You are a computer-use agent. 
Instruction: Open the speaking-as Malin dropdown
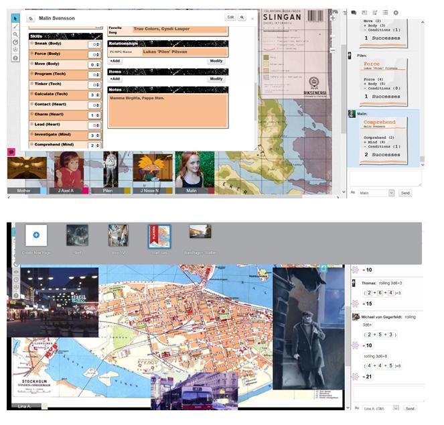[x=376, y=193]
